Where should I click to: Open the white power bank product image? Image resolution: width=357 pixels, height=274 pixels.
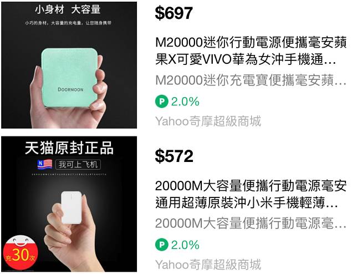[x=69, y=204]
